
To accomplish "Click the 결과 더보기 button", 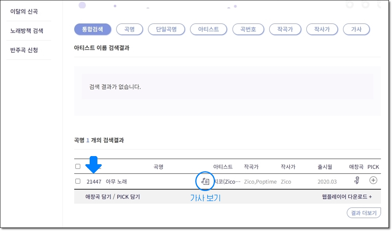I will tap(364, 213).
